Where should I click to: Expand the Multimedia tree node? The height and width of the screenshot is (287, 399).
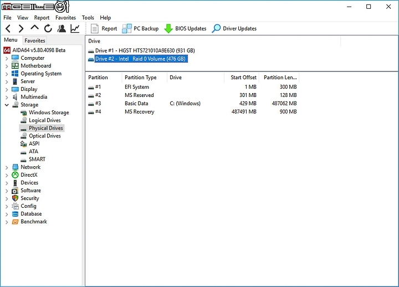pyautogui.click(x=7, y=97)
